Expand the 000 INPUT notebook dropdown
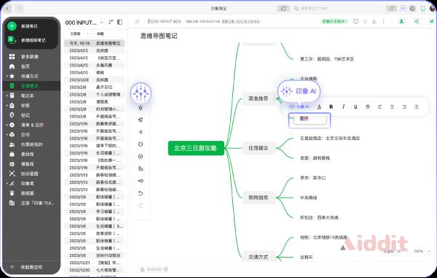The image size is (437, 278). click(x=102, y=22)
